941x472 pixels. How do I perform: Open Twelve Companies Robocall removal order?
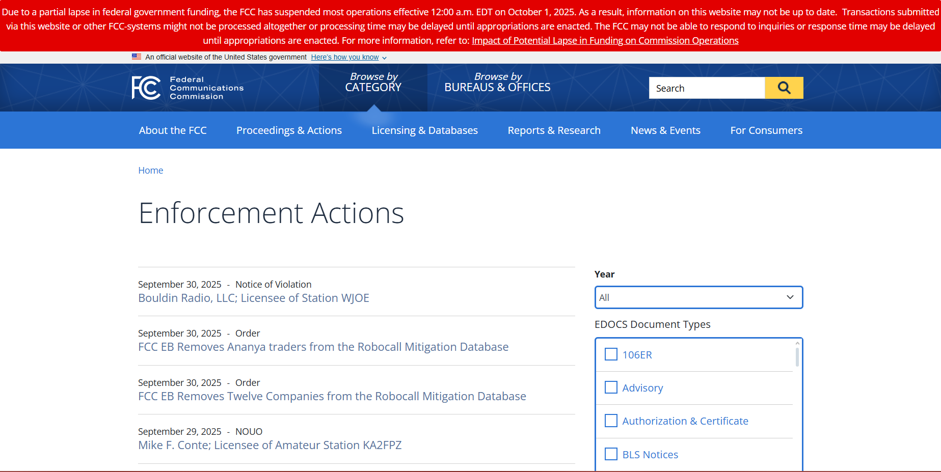332,396
